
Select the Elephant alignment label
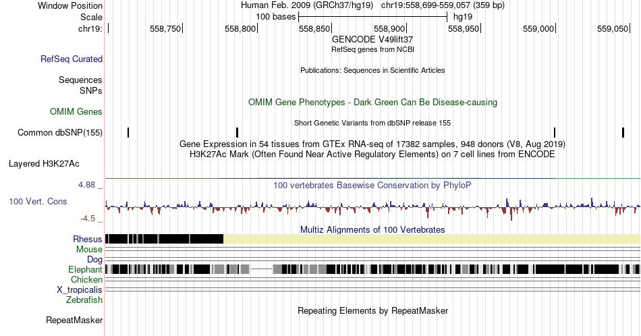click(86, 269)
